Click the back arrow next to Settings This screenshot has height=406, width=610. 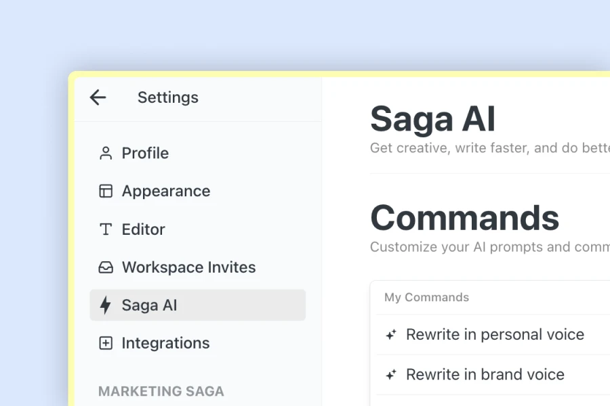(98, 97)
